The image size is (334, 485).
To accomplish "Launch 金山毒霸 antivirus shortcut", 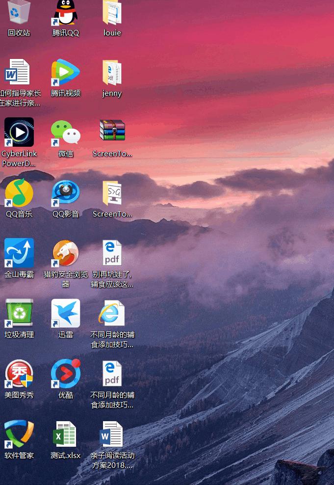I will [x=19, y=253].
